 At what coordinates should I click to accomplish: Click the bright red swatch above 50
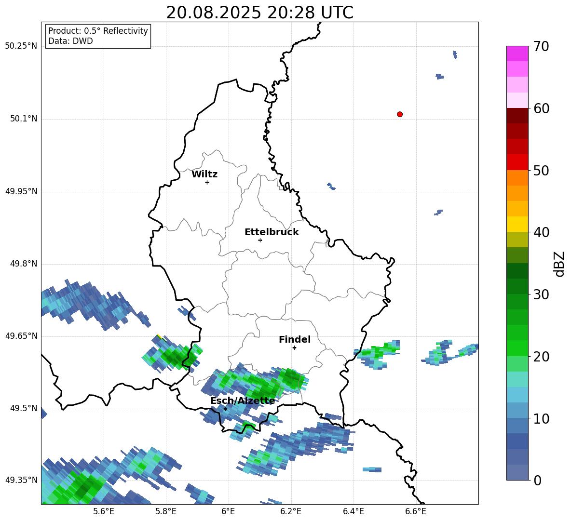(517, 162)
